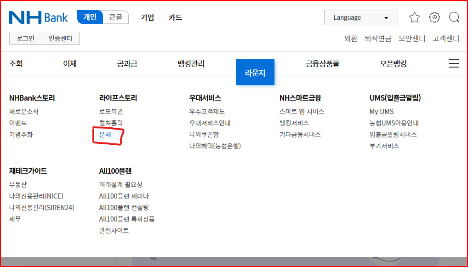Viewport: 468px width, 267px height.
Task: Switch to 큰글 large text mode
Action: click(x=115, y=17)
